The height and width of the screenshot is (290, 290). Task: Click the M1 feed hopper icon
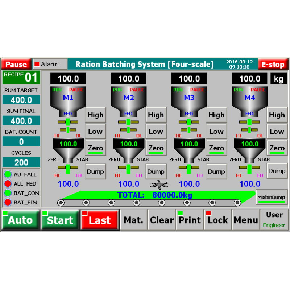68,101
